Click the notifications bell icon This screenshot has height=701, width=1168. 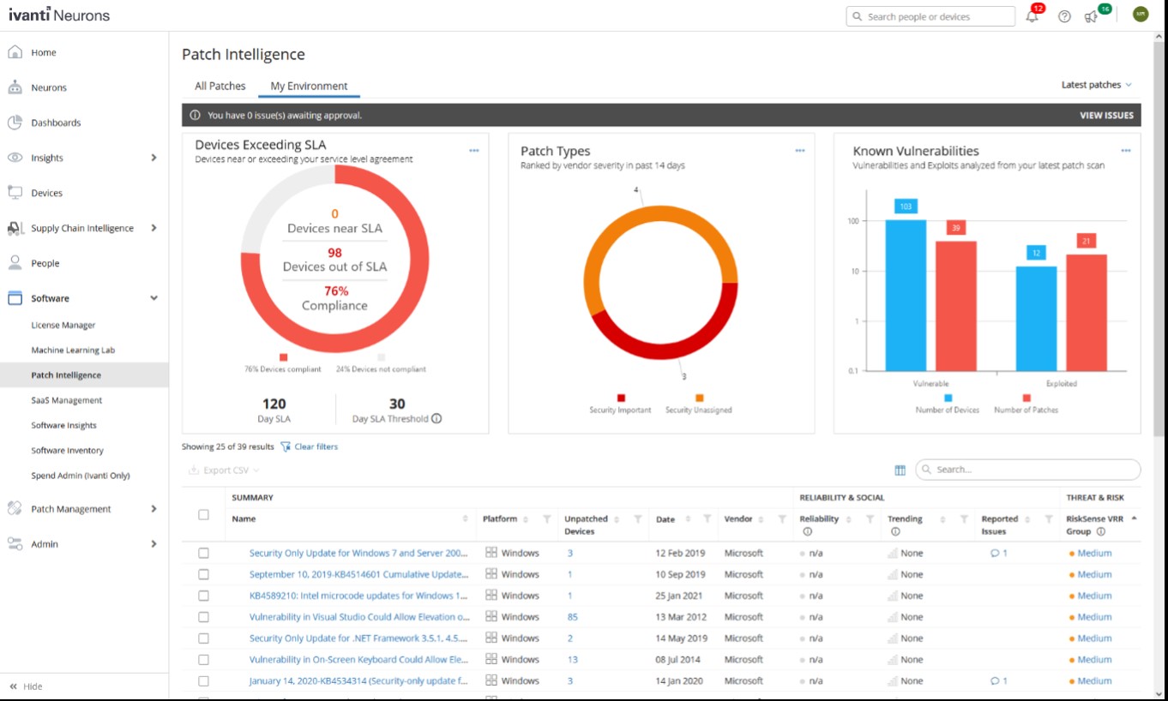[1032, 16]
